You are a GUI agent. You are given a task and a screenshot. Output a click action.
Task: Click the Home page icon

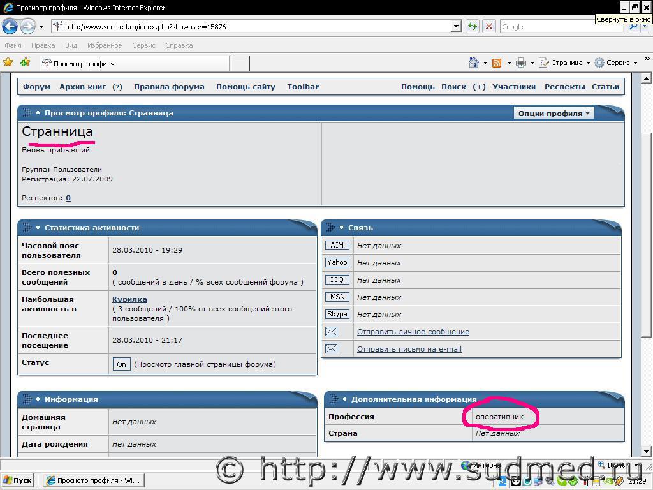click(473, 63)
